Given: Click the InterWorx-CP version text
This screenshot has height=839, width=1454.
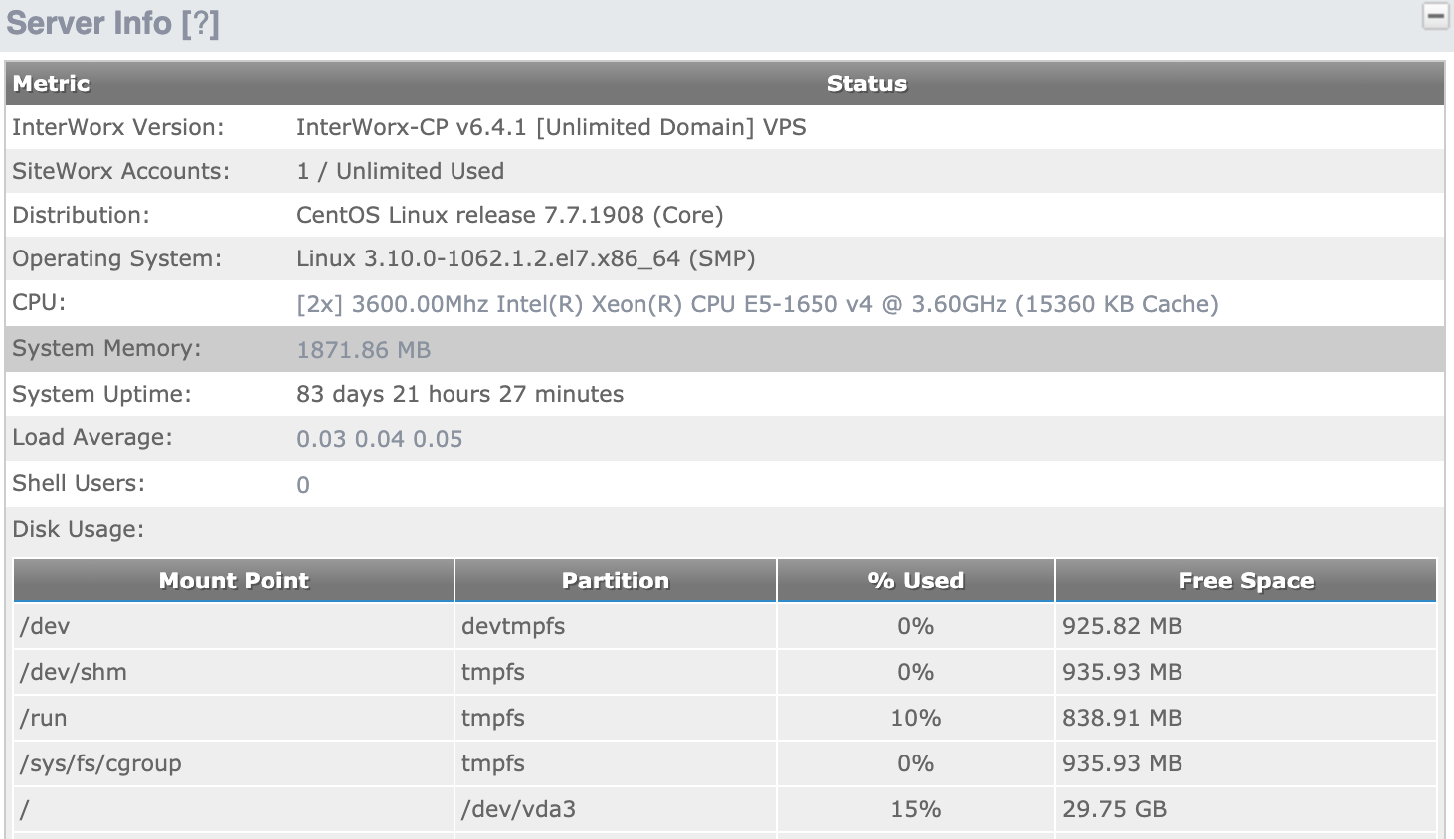Looking at the screenshot, I should (551, 127).
